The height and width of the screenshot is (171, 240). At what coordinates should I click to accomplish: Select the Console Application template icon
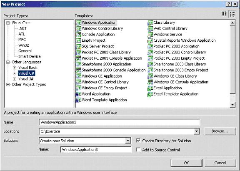coord(79,34)
